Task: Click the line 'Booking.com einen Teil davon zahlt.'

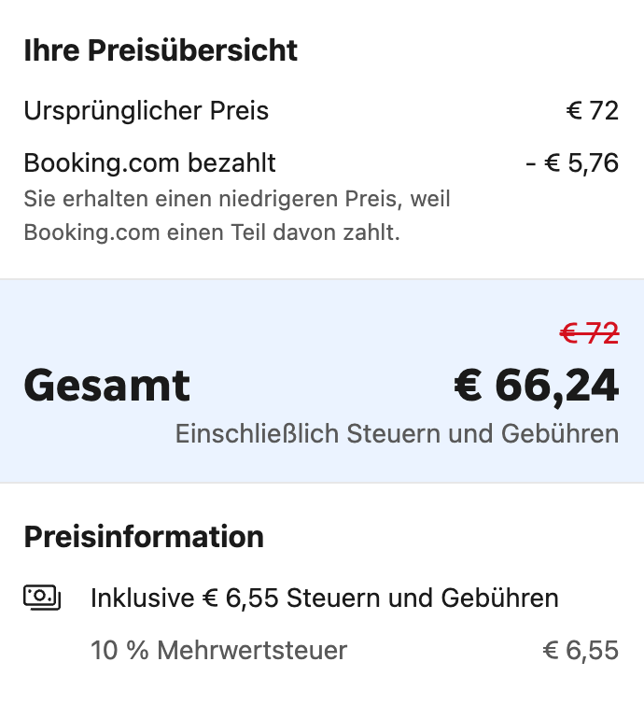Action: pyautogui.click(x=212, y=233)
